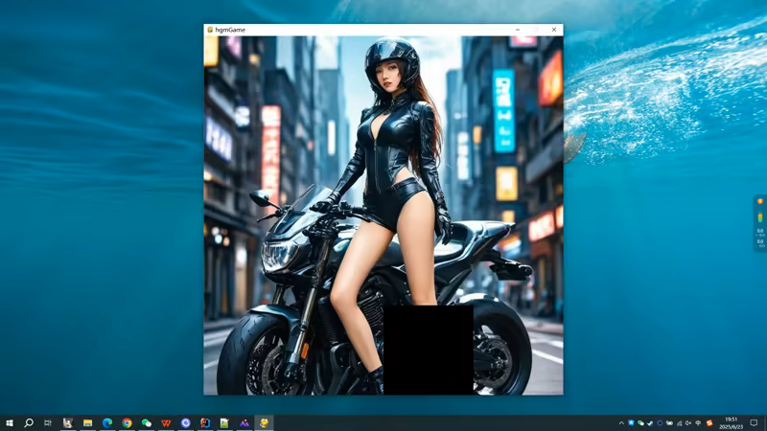Screen dimensions: 767x431
Task: Click the black square in the game image
Action: click(428, 350)
